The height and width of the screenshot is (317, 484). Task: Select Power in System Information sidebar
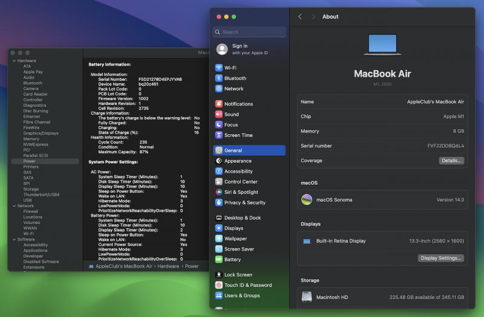[29, 161]
